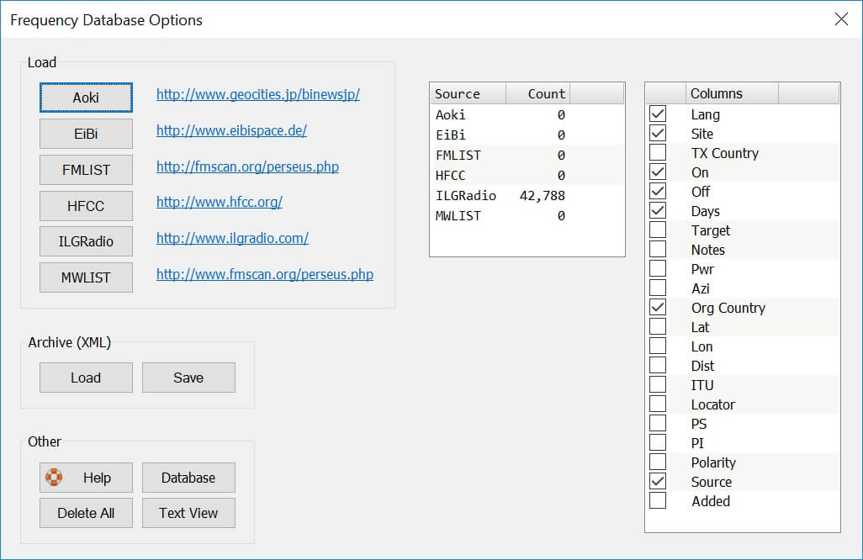Viewport: 863px width, 560px height.
Task: Visit the ilgradio.com link
Action: (x=232, y=238)
